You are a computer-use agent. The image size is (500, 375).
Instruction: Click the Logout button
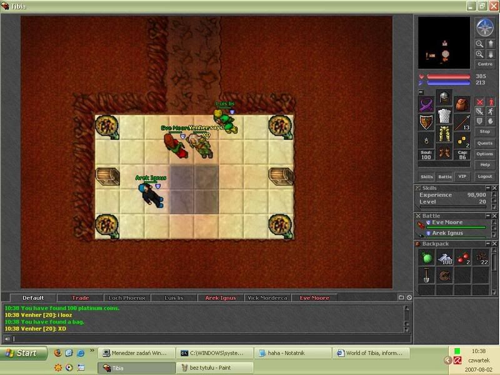[485, 176]
